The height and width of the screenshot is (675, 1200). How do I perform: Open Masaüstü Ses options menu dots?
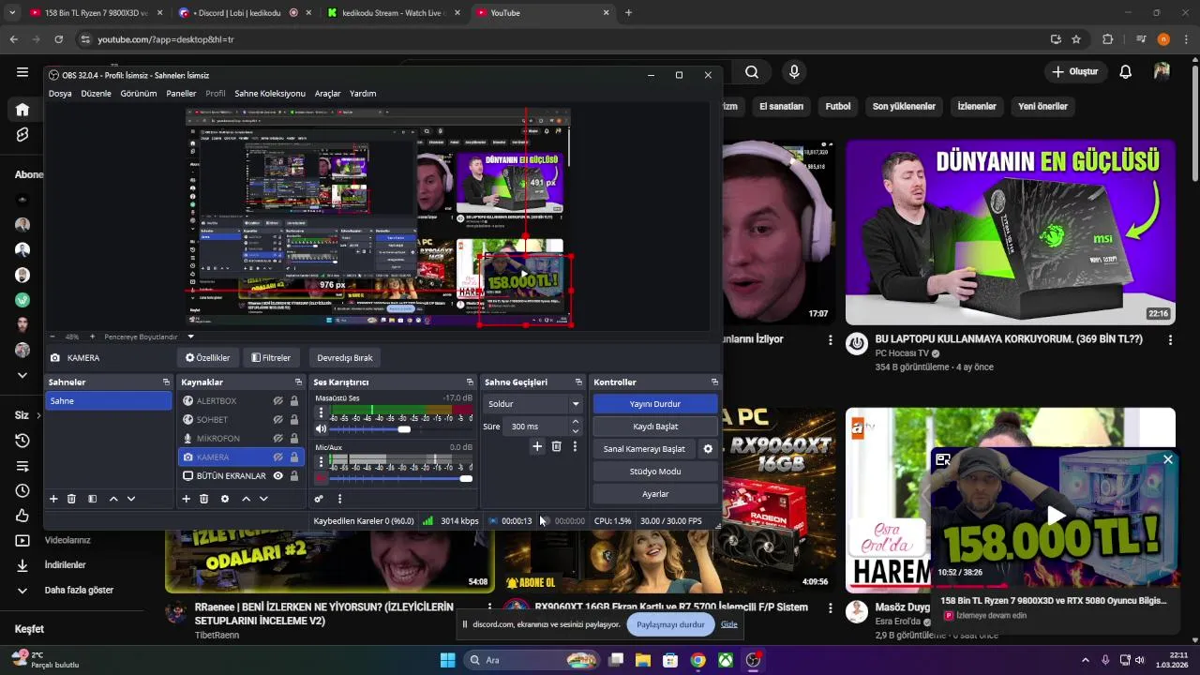(x=321, y=412)
